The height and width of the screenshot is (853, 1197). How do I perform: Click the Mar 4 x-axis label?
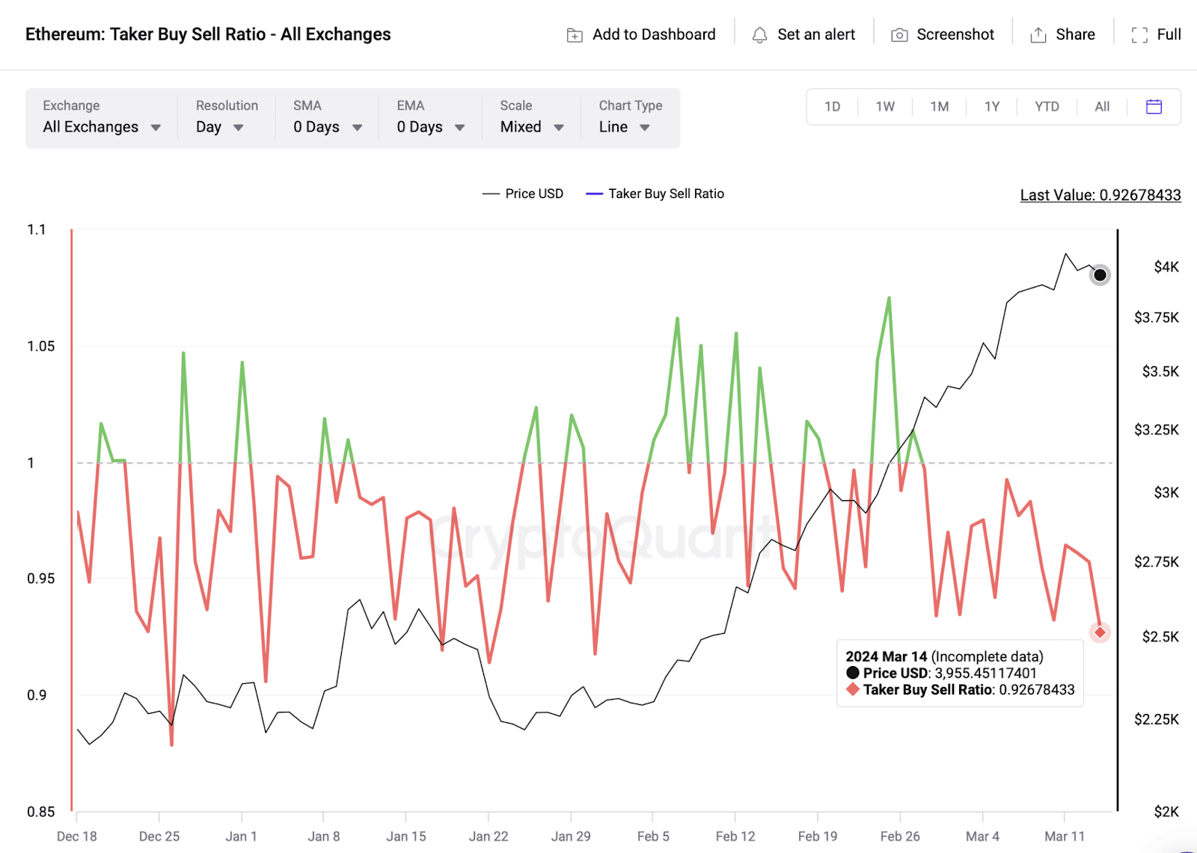pyautogui.click(x=982, y=836)
